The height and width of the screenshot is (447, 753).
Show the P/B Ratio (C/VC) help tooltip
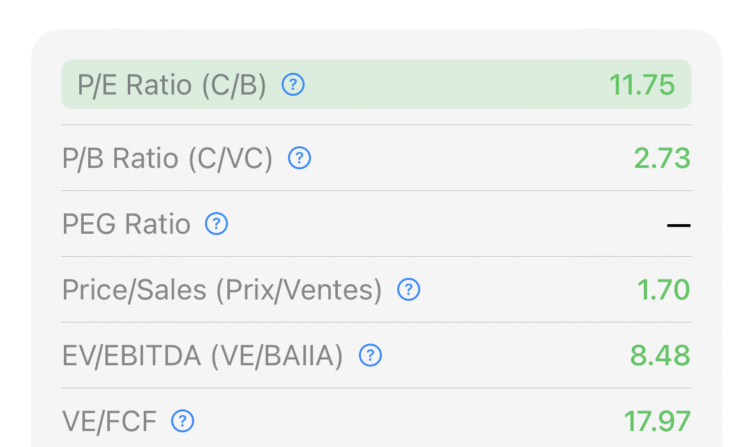click(x=300, y=158)
